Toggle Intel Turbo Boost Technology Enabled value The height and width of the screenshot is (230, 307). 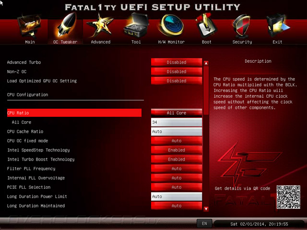coord(177,160)
